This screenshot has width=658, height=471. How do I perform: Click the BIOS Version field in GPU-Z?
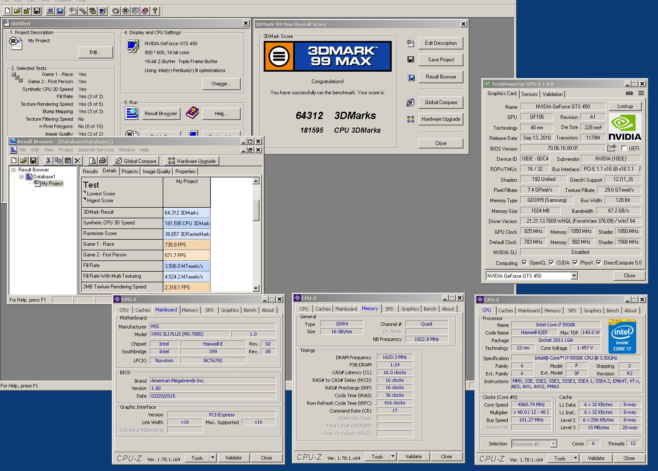(562, 148)
